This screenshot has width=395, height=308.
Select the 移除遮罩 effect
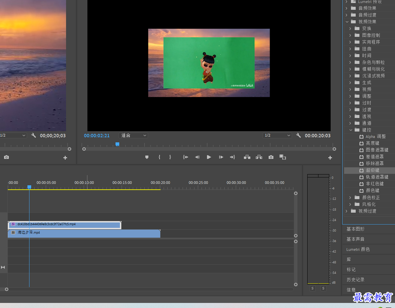pyautogui.click(x=375, y=163)
